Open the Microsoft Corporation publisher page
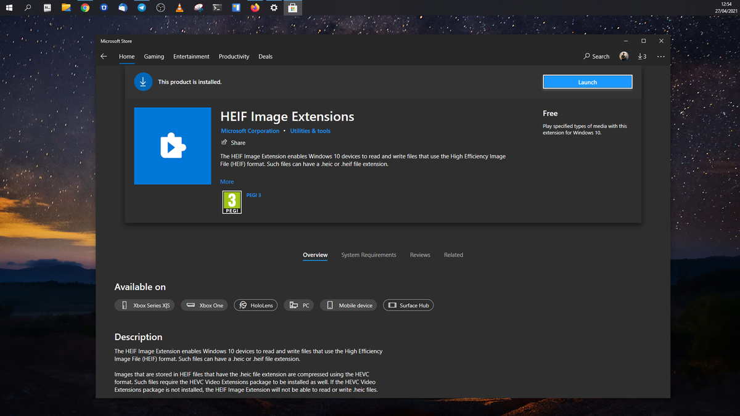Image resolution: width=740 pixels, height=416 pixels. coord(250,131)
